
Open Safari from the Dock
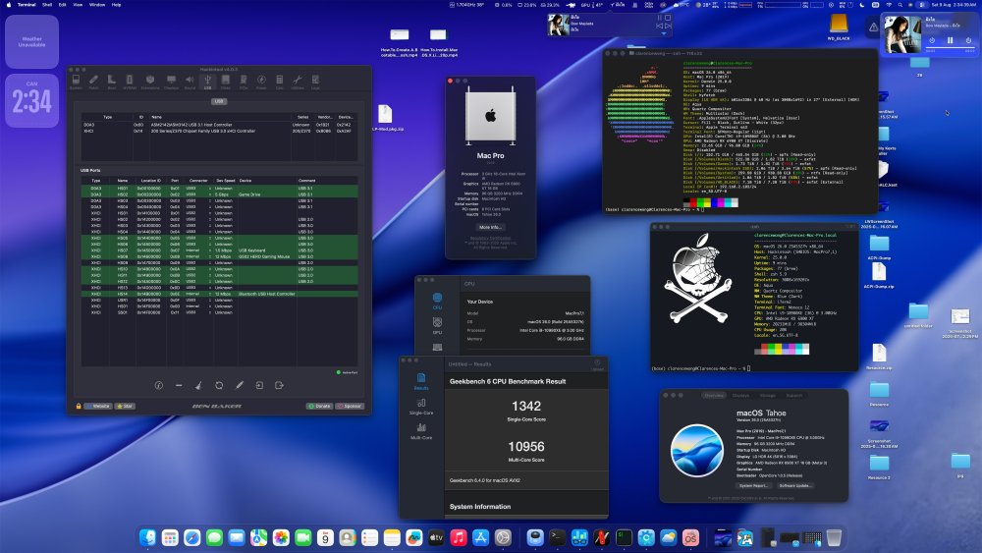(x=192, y=536)
